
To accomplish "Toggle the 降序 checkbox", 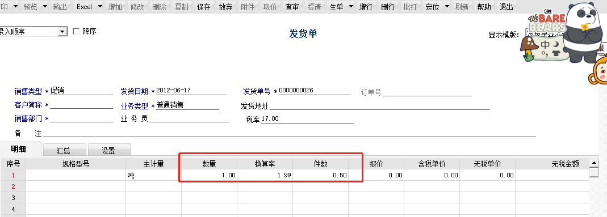I will (x=76, y=31).
